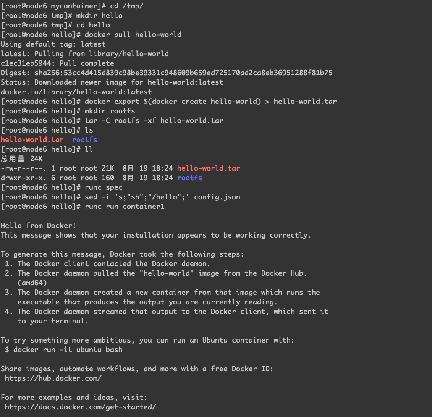
Task: Click the "docker run -it ubuntu bash" example
Action: 68,350
